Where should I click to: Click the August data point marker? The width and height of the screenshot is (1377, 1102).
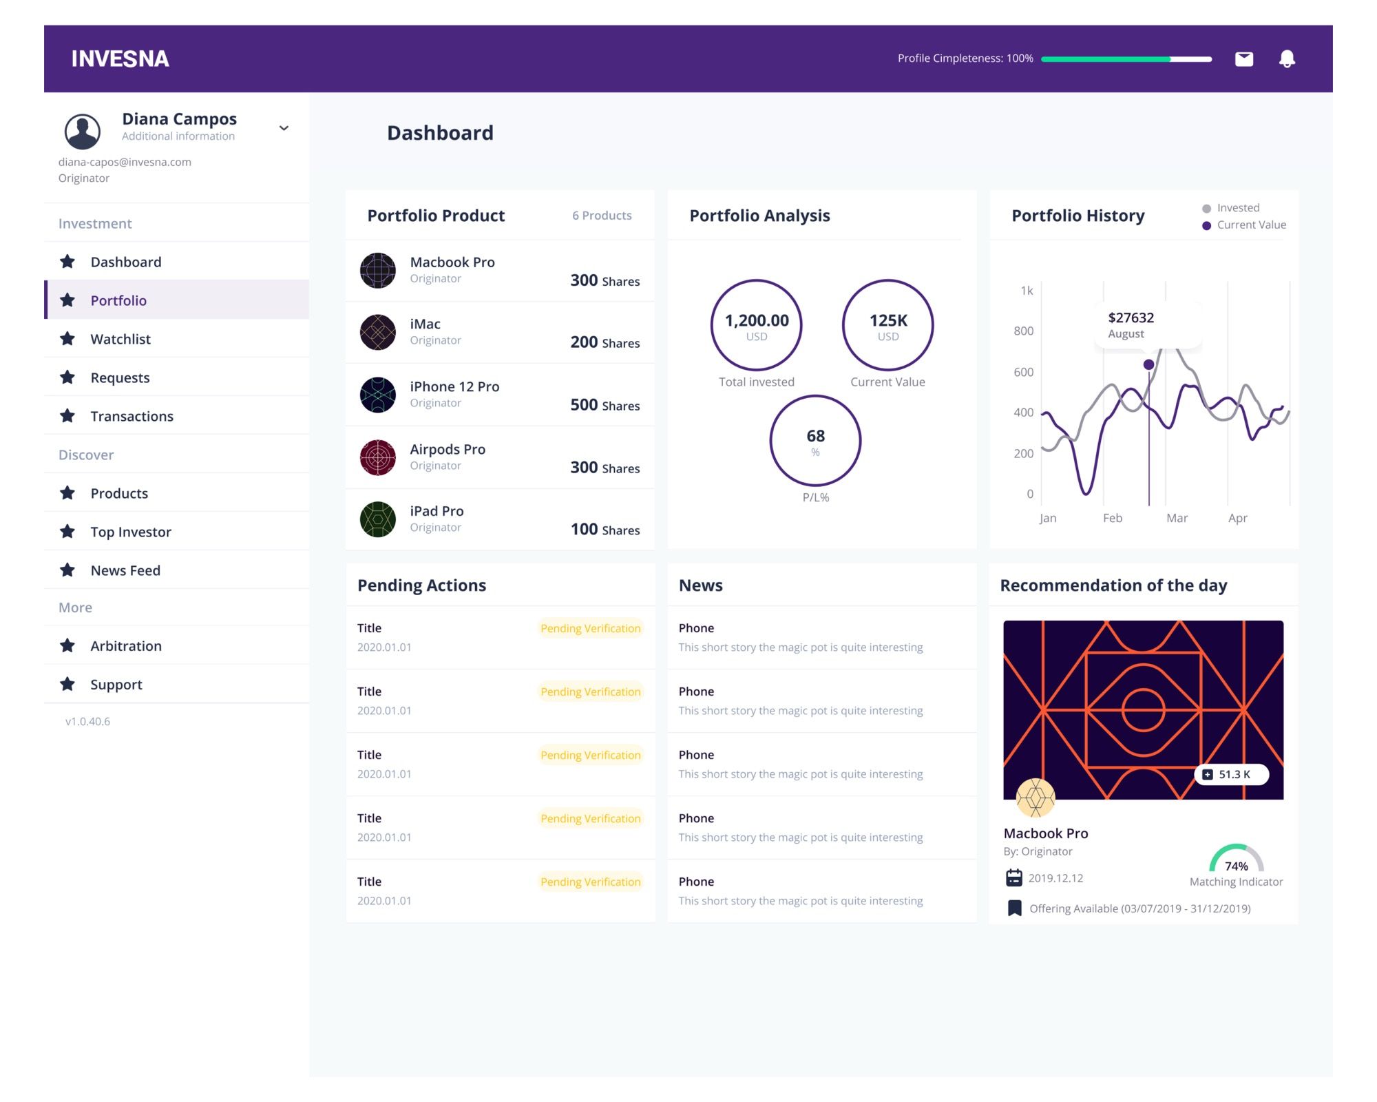click(x=1148, y=364)
